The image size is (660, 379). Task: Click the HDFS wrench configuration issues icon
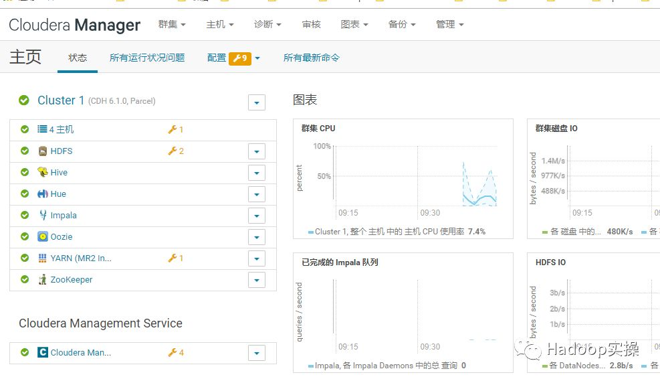point(172,151)
